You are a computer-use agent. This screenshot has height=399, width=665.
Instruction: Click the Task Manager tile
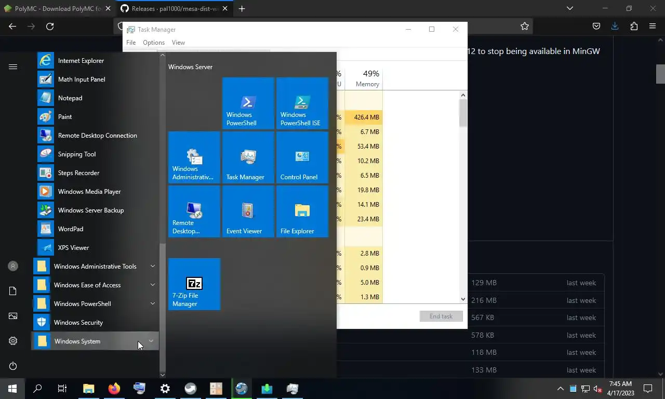(248, 157)
